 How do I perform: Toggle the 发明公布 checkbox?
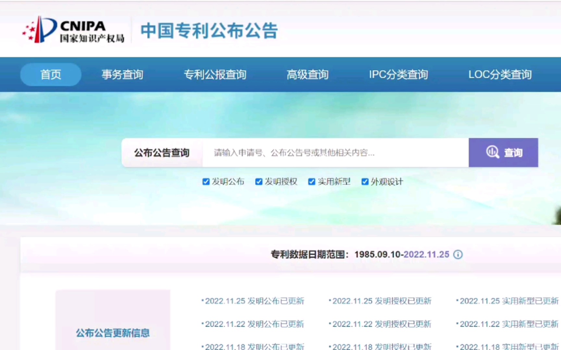pyautogui.click(x=206, y=181)
